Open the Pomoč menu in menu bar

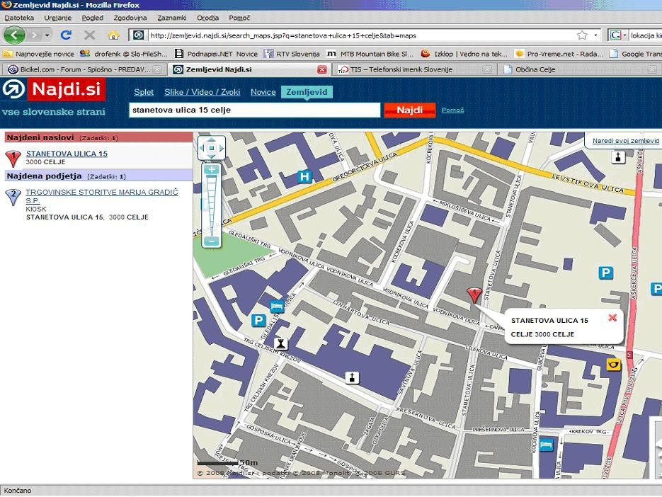[x=239, y=18]
